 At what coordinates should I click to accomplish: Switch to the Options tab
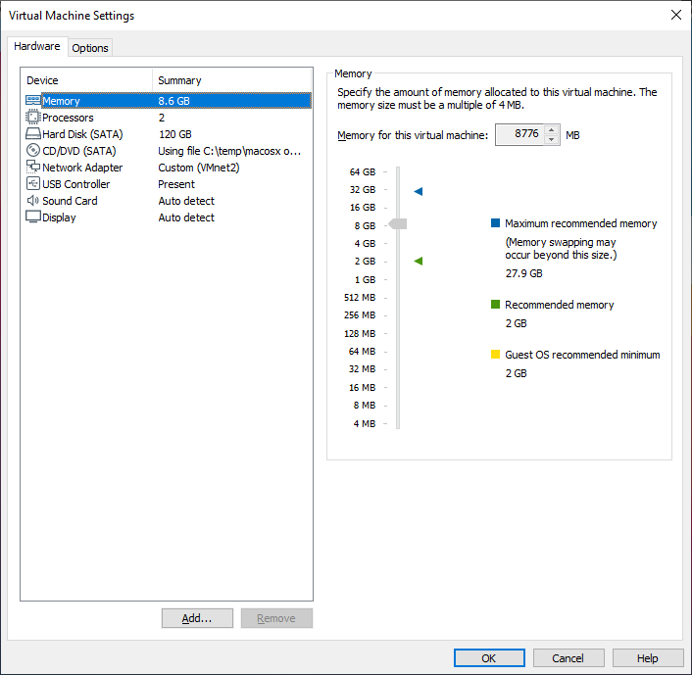(x=90, y=48)
